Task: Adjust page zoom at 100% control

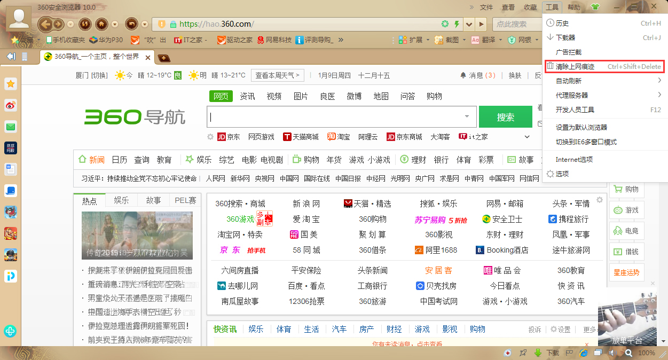Action: pyautogui.click(x=647, y=353)
